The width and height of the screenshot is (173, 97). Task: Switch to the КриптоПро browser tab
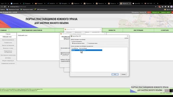pos(138,4)
